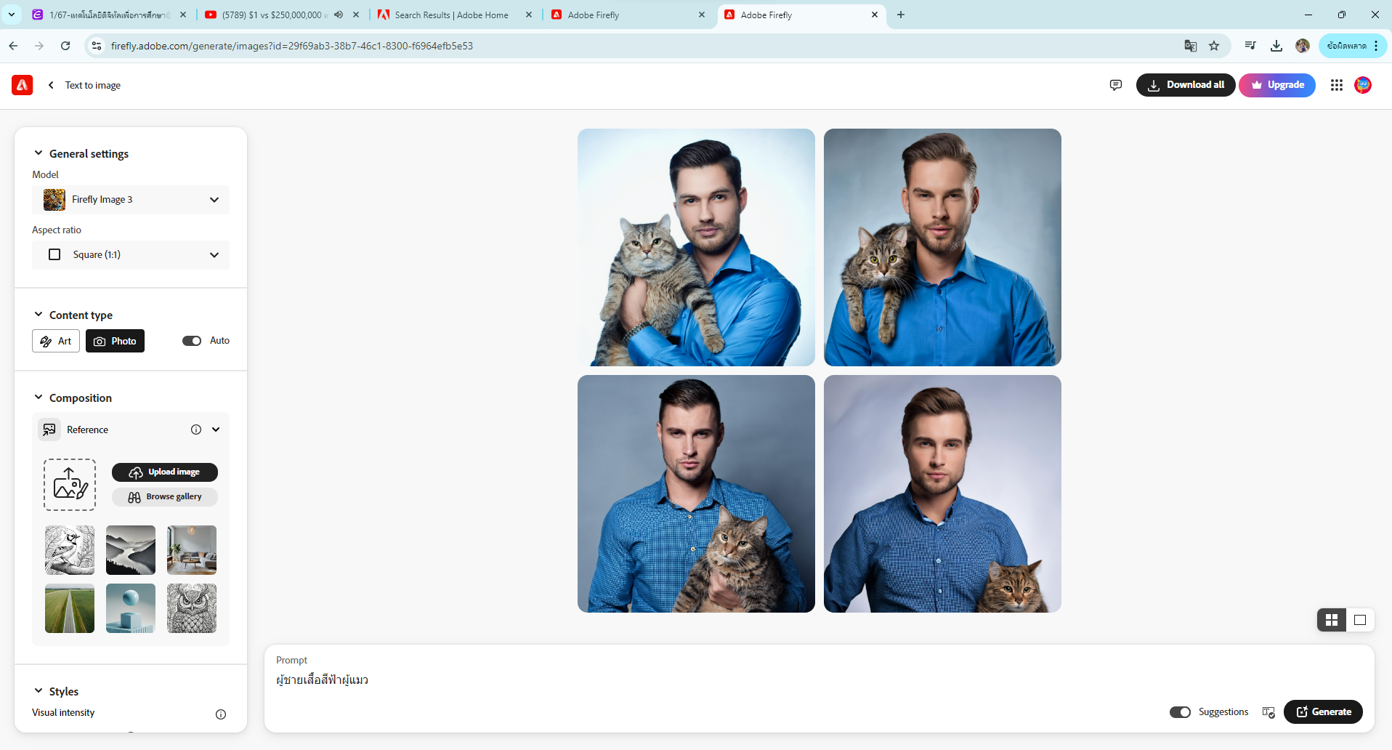
Task: Open the Square (1:1) aspect ratio dropdown
Action: pyautogui.click(x=131, y=255)
